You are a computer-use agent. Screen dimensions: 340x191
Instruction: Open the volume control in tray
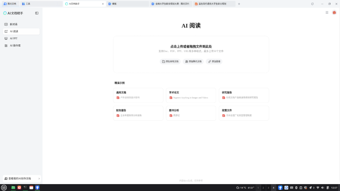pos(323,188)
